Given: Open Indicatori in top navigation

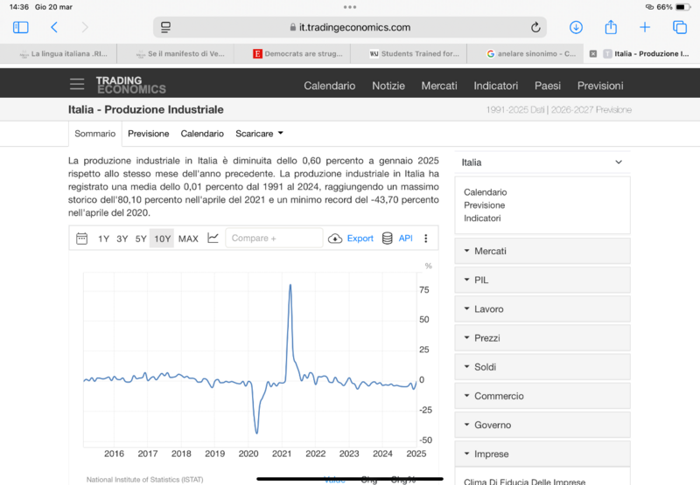Looking at the screenshot, I should click(495, 86).
